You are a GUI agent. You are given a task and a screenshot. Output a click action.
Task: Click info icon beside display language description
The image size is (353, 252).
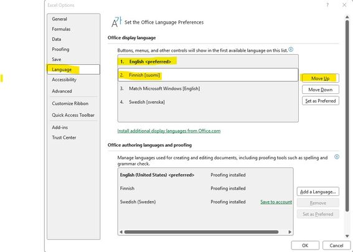pyautogui.click(x=291, y=50)
